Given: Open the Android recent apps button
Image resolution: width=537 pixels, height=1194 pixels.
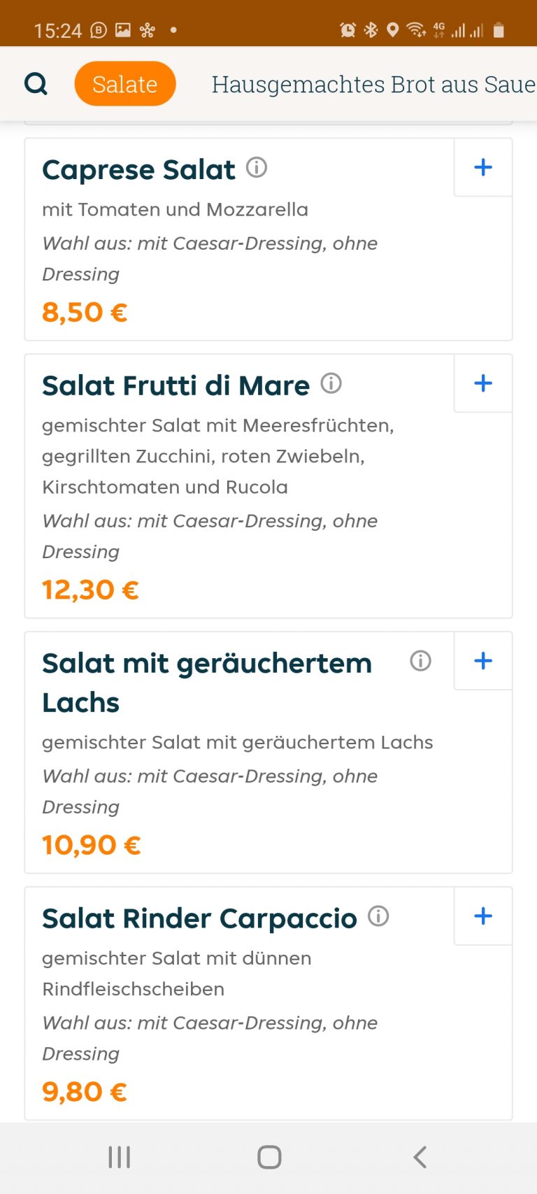Looking at the screenshot, I should tap(120, 1157).
